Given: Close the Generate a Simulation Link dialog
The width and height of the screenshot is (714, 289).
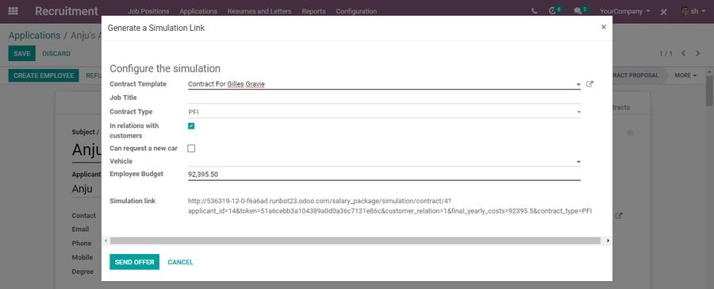Looking at the screenshot, I should point(604,27).
